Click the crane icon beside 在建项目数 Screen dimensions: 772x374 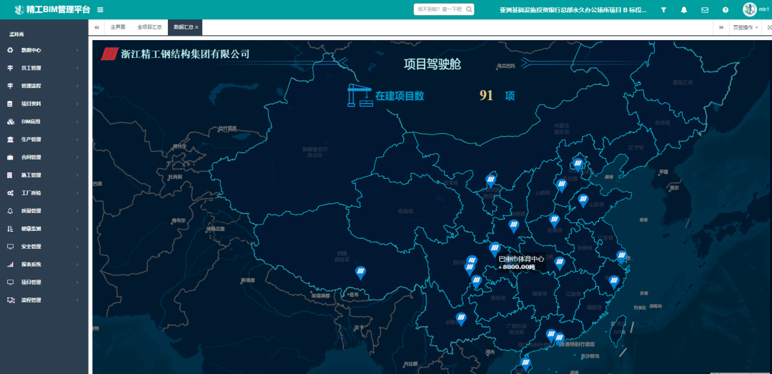360,96
